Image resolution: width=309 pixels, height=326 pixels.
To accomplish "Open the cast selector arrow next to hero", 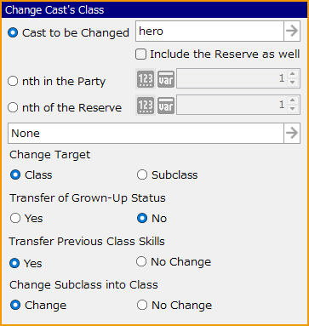I will click(292, 31).
